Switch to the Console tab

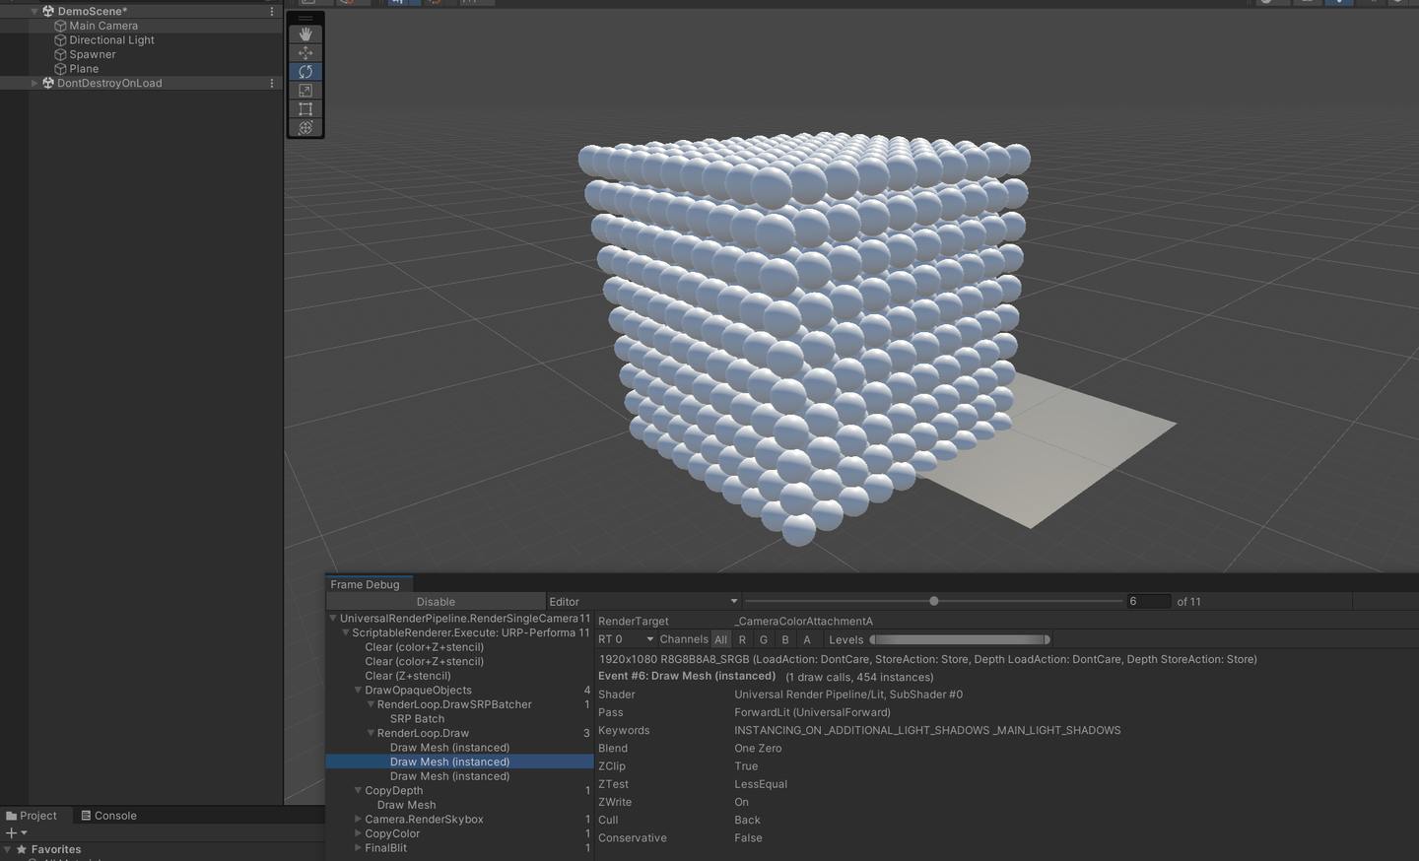pos(108,815)
